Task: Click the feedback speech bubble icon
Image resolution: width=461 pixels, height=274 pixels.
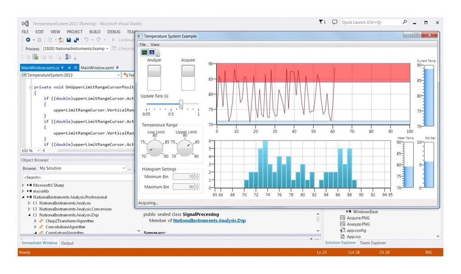Action: tap(334, 22)
